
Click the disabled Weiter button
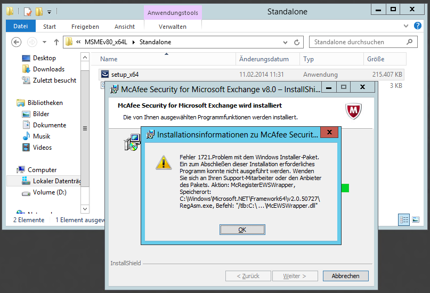click(x=295, y=276)
